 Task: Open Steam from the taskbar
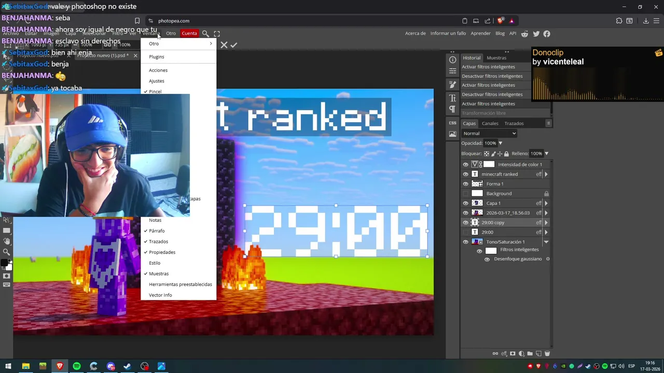[127, 366]
